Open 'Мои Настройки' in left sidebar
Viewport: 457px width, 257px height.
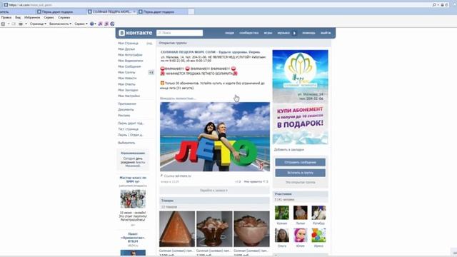click(x=129, y=96)
